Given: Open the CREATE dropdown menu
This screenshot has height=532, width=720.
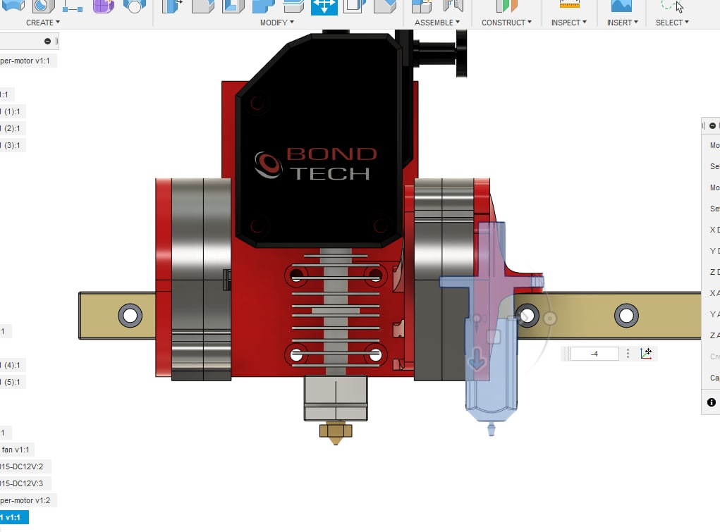Looking at the screenshot, I should [x=43, y=23].
